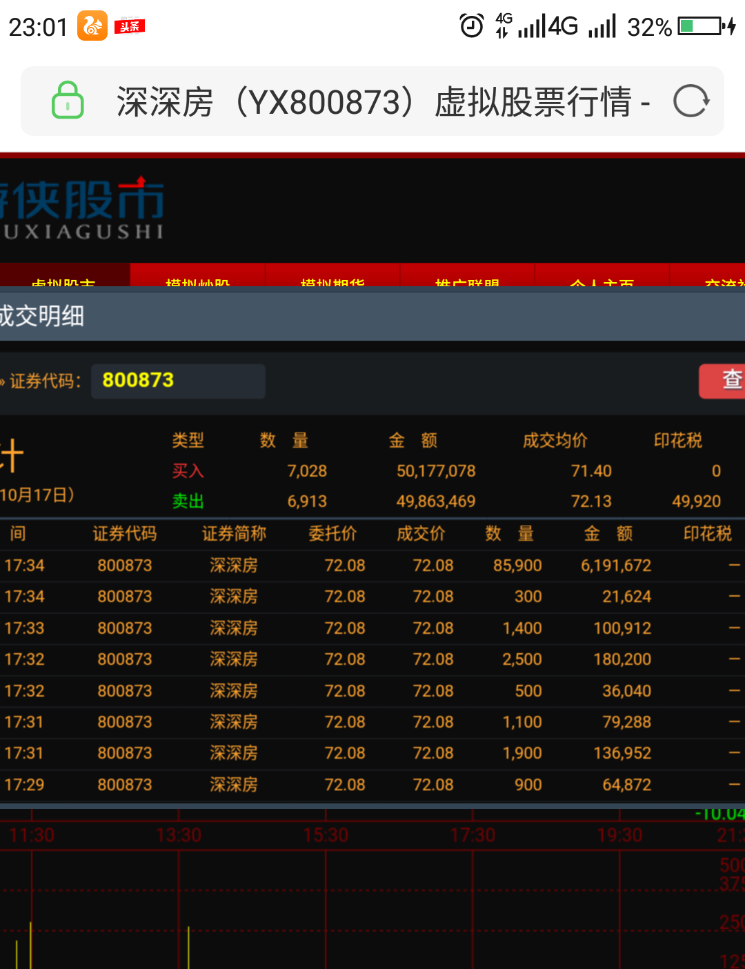Tap the Toutiao notification icon in status bar

click(x=129, y=26)
